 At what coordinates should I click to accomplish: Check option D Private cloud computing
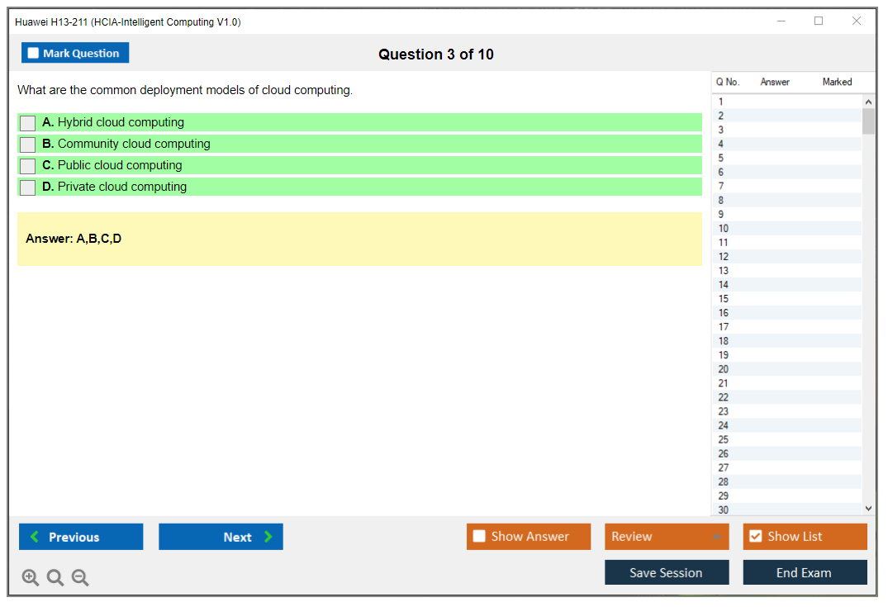[27, 187]
